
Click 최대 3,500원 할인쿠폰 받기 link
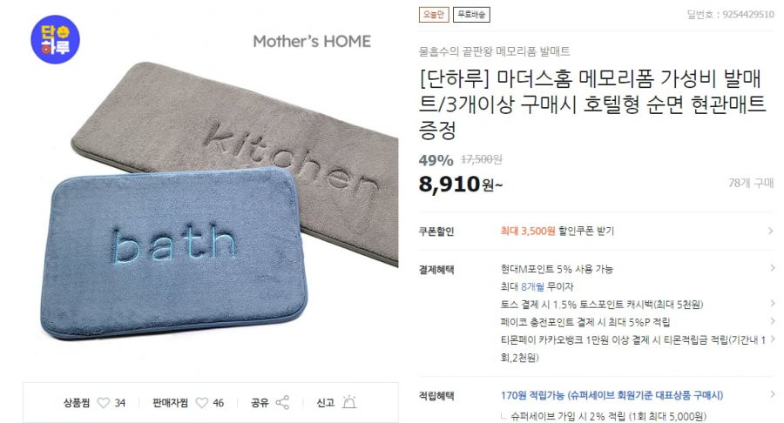(557, 231)
